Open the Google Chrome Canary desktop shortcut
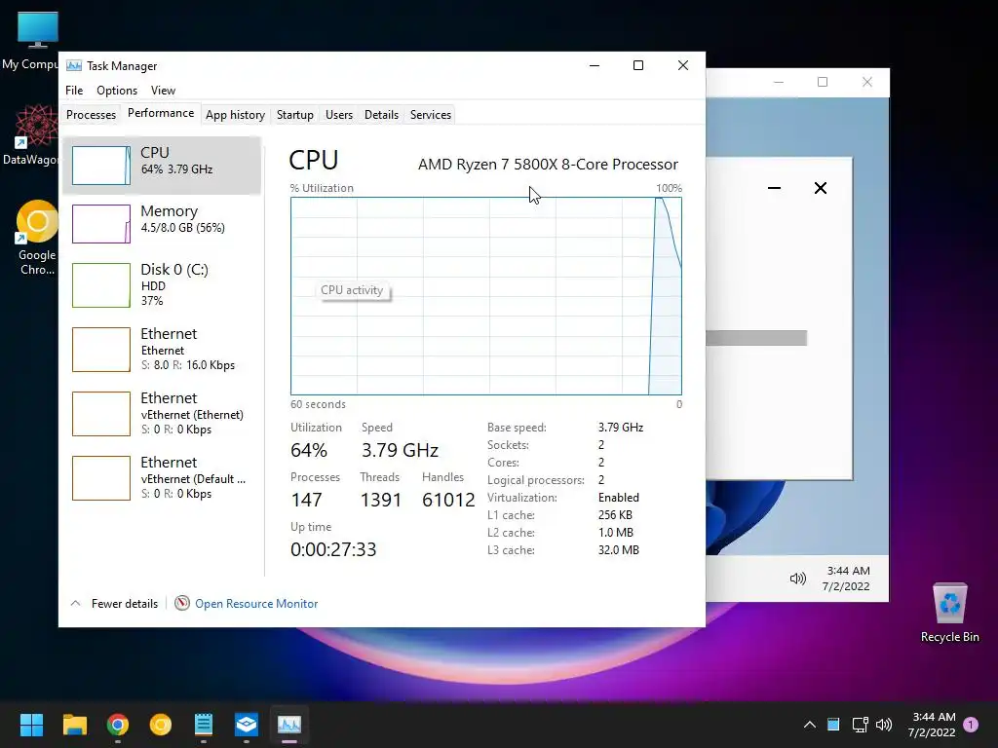The height and width of the screenshot is (748, 998). [x=37, y=238]
